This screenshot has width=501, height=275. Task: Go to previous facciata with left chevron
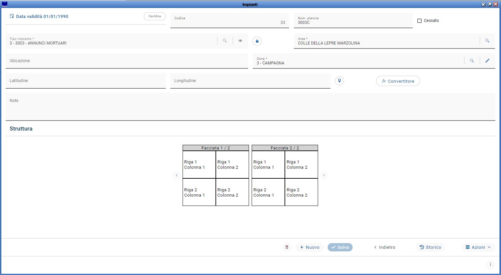(x=177, y=175)
